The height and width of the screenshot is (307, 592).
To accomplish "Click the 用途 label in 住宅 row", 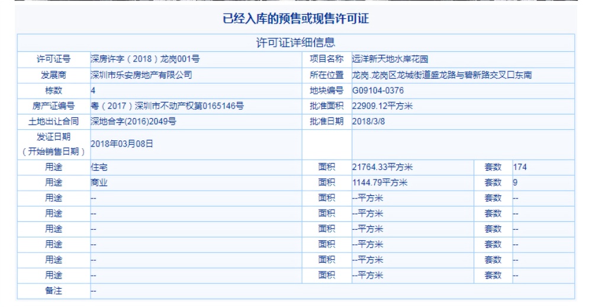I will 53,167.
